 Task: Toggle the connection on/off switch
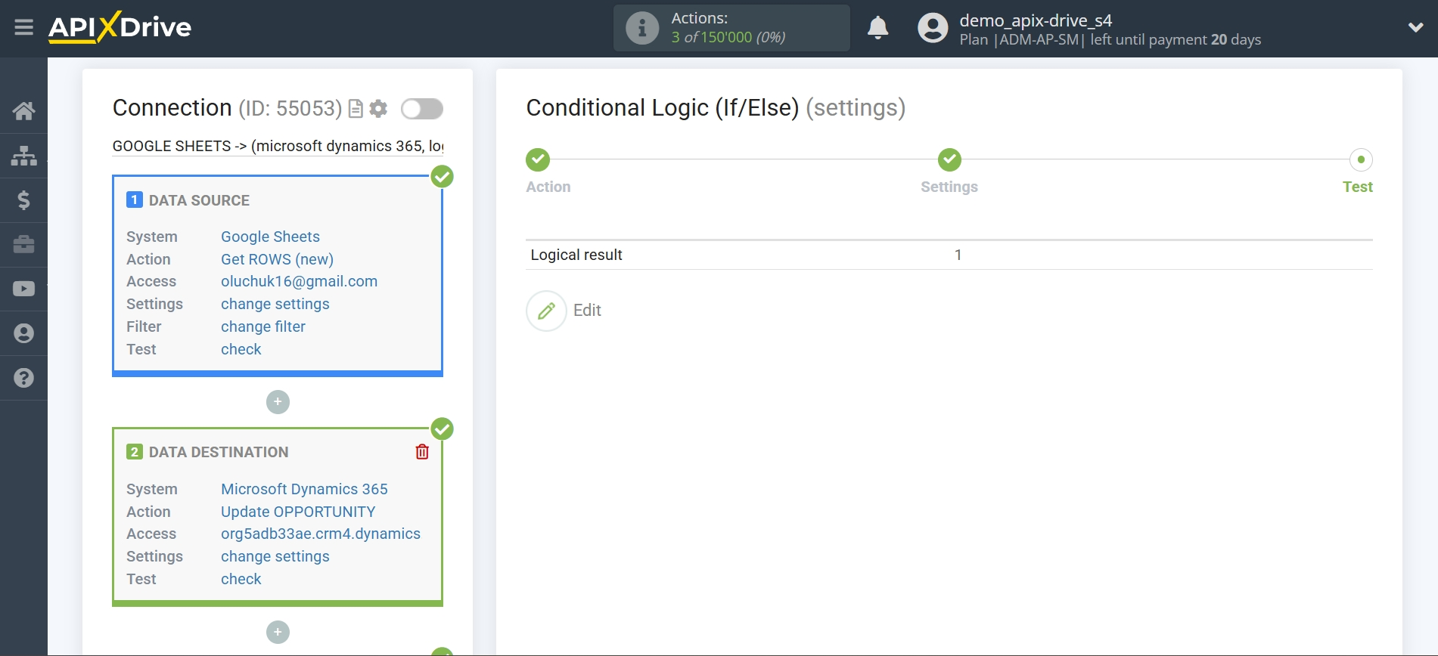(422, 109)
